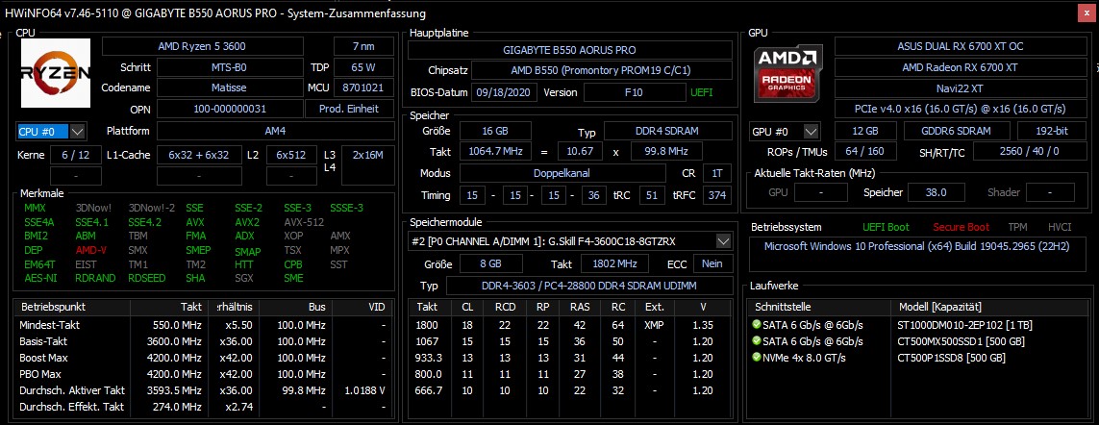Click the 16 GB memory size field
Viewport: 1099px width, 425px height.
(495, 131)
